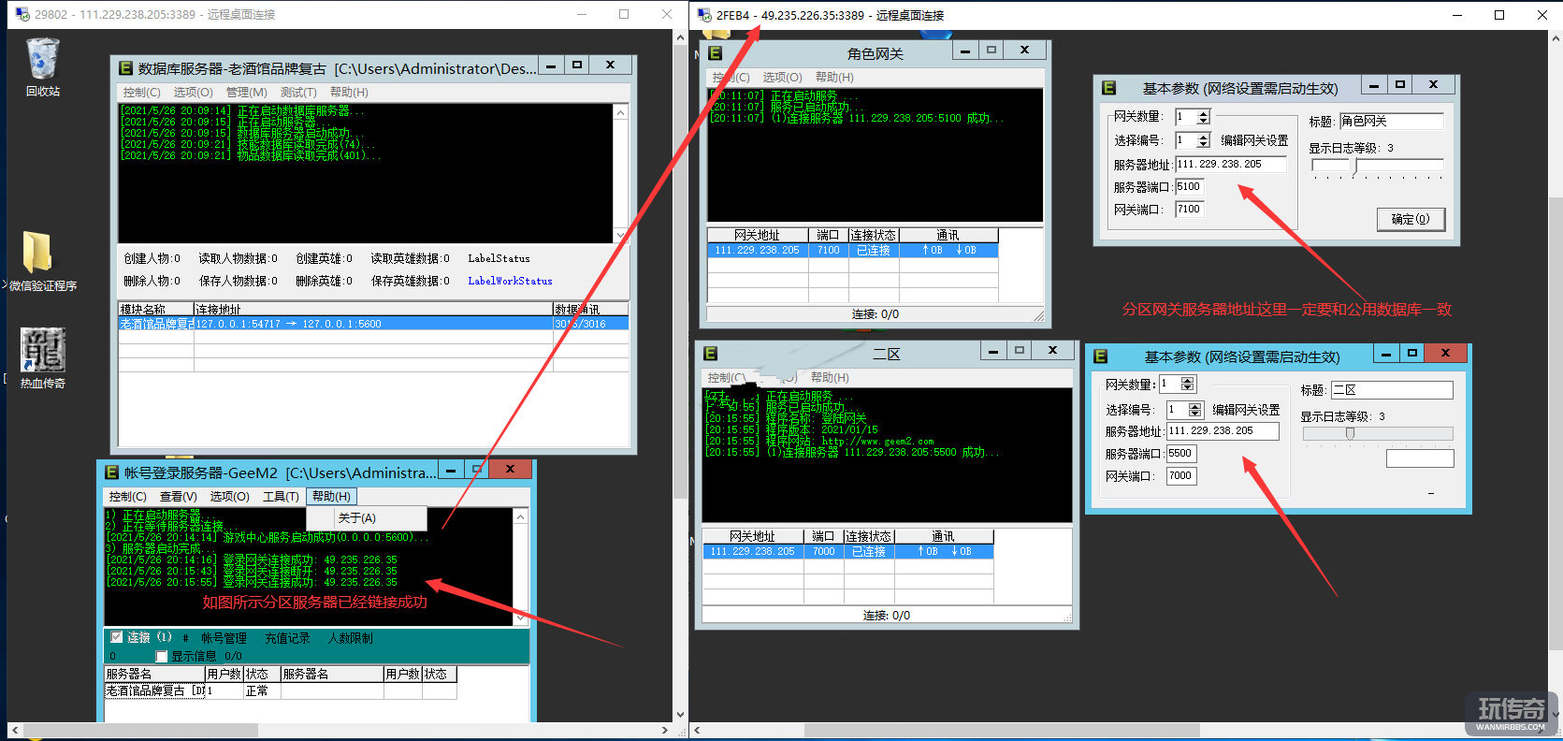Click E icon of upper 基本参数 dialog
The width and height of the screenshot is (1563, 741).
pos(1108,88)
